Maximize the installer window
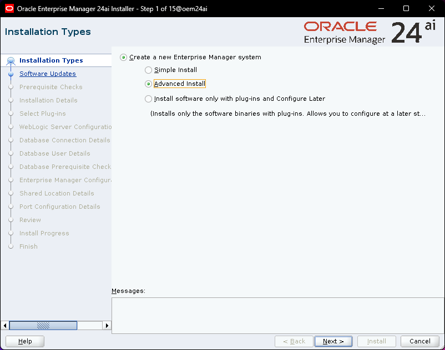This screenshot has width=445, height=350. [406, 8]
